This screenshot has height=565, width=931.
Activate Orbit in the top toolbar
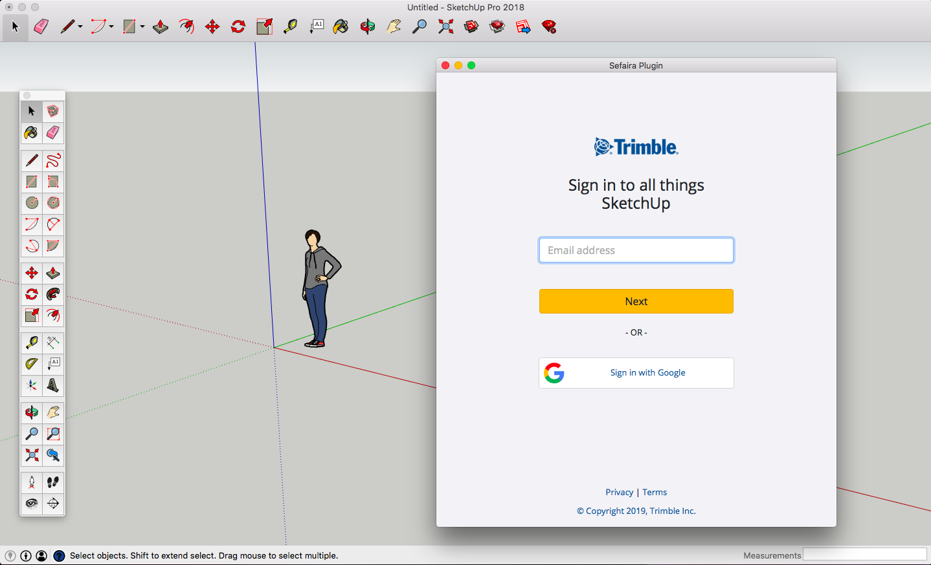coord(368,27)
